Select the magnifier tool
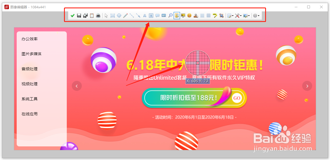Screen dimensions: 330x160 click(170, 16)
